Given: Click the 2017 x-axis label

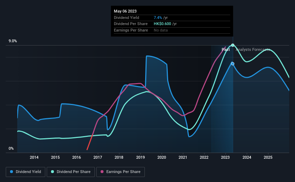Looking at the screenshot, I should pos(98,157).
